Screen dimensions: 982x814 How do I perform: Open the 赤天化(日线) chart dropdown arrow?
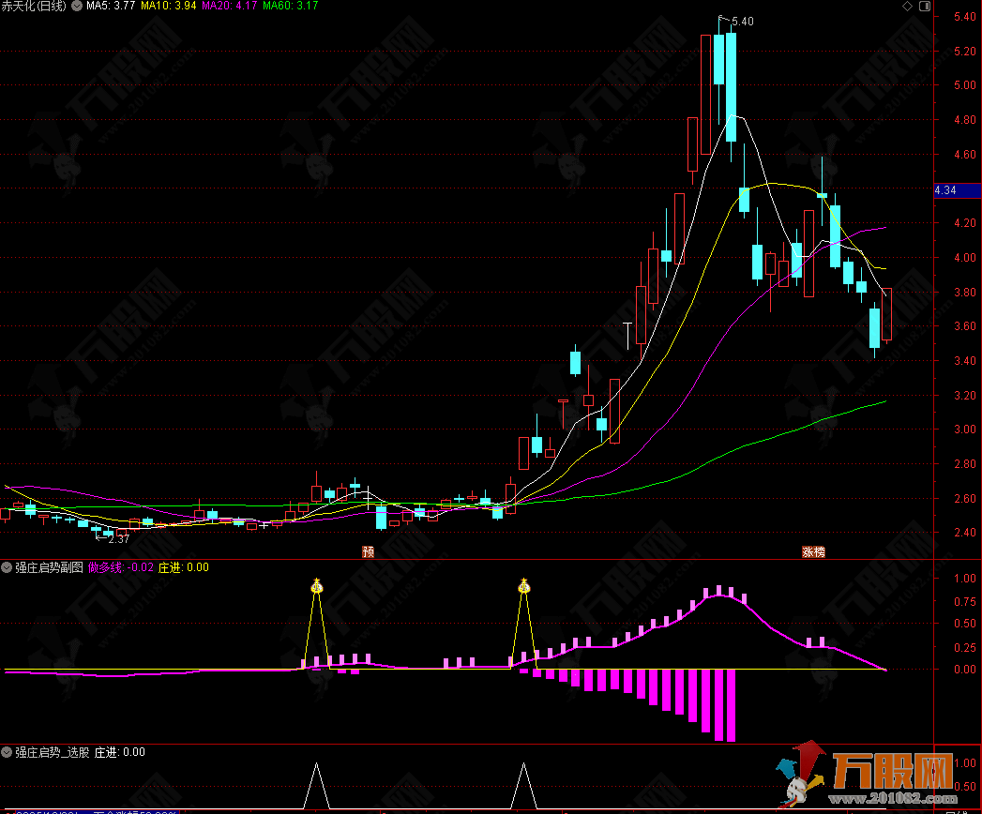[76, 6]
